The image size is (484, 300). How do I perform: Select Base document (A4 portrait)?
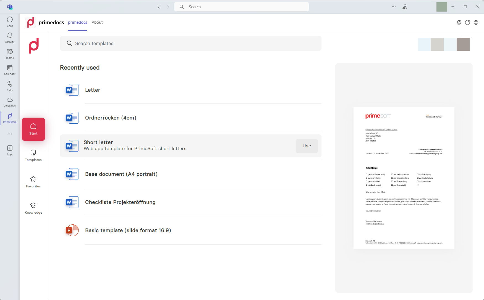pyautogui.click(x=191, y=174)
